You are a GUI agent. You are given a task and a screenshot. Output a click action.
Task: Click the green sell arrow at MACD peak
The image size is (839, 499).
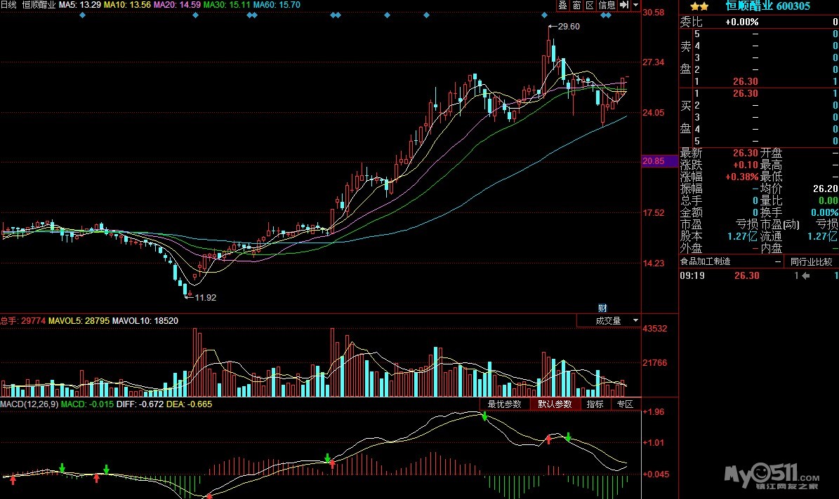pyautogui.click(x=484, y=417)
